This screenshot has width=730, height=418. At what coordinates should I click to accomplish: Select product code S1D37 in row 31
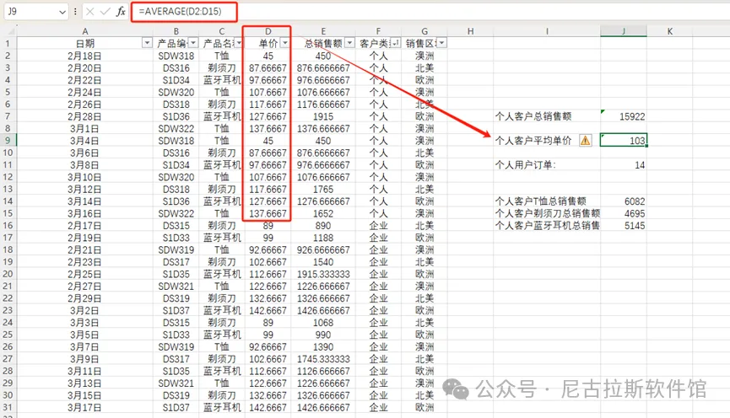[x=176, y=407]
